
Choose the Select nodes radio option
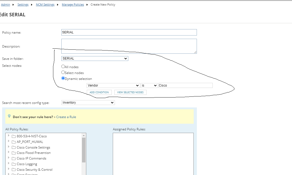tap(63, 72)
